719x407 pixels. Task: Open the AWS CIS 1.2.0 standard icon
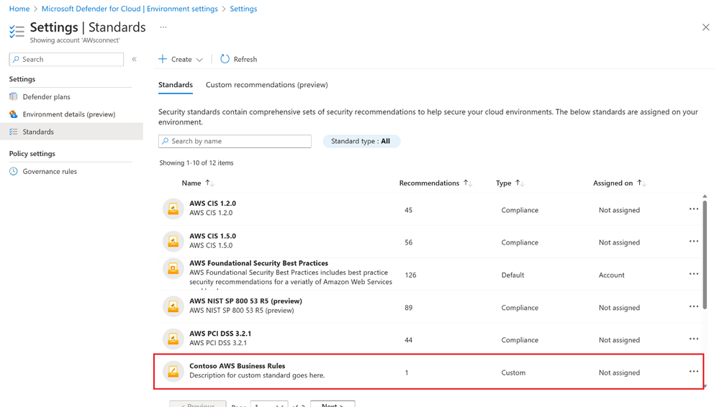tap(173, 209)
